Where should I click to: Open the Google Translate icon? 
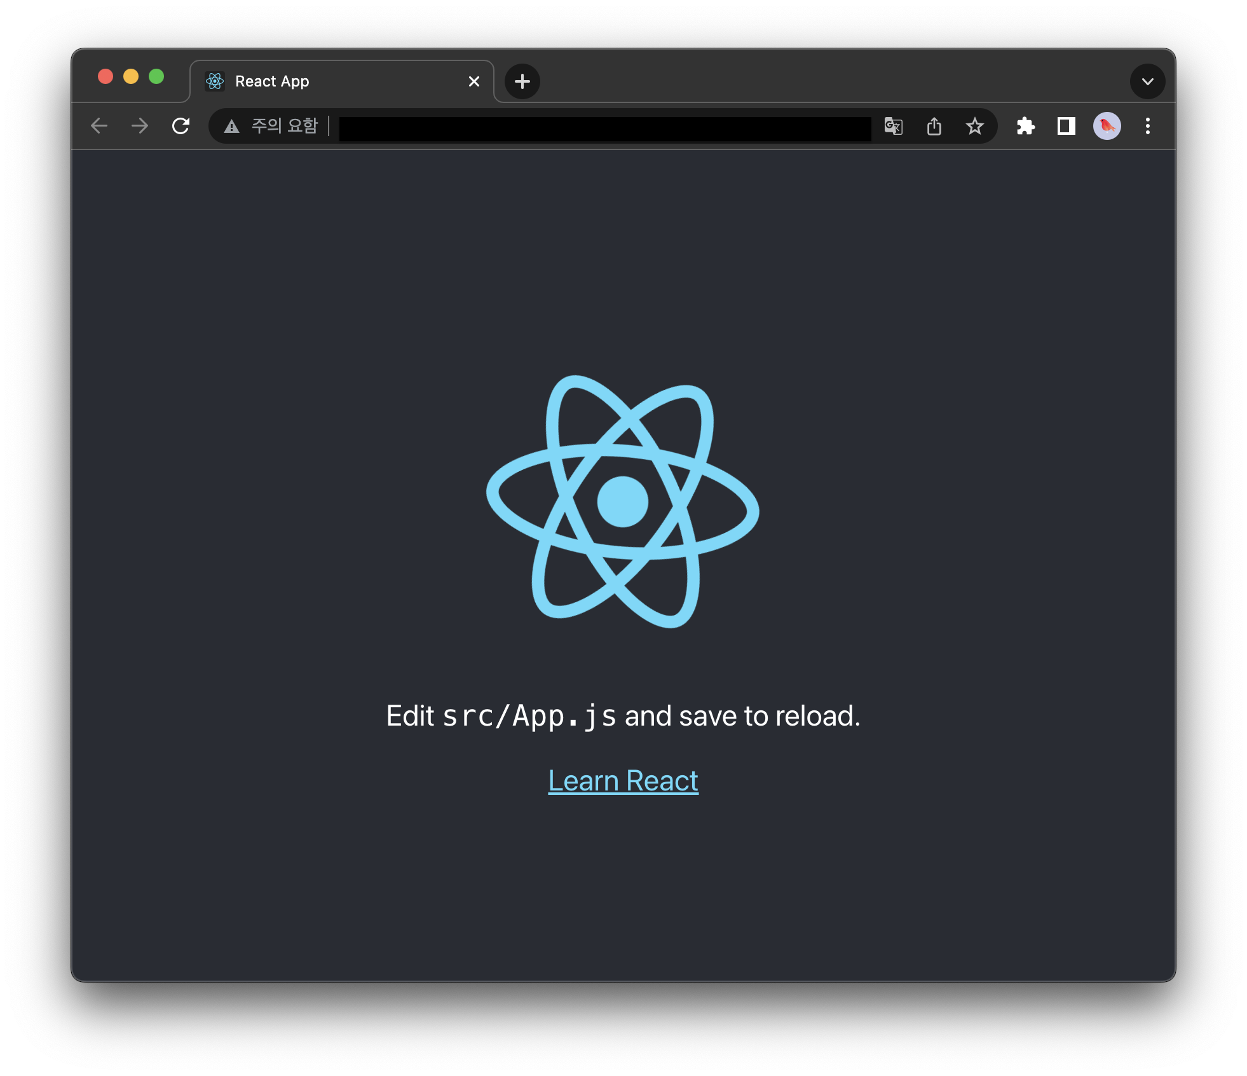[x=894, y=126]
